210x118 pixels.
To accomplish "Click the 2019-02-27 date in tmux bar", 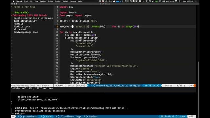I will click(x=167, y=116).
